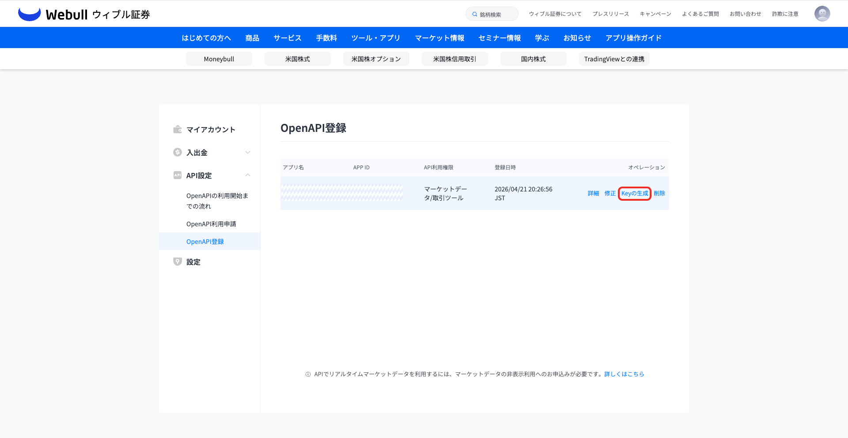848x438 pixels.
Task: Open the マーケット情報 menu
Action: pyautogui.click(x=439, y=38)
